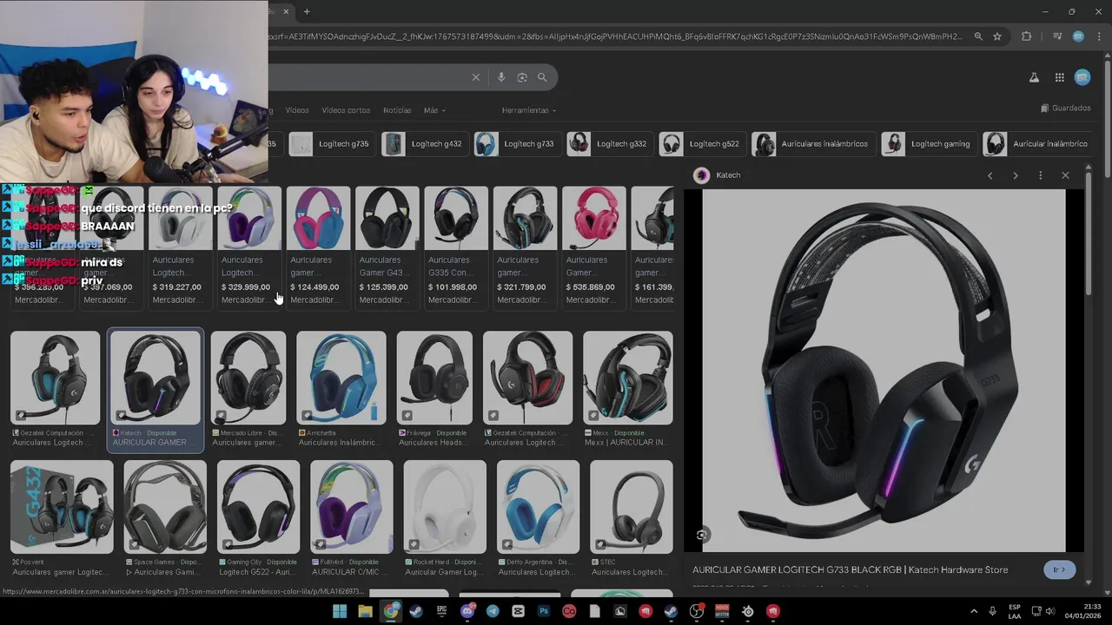Open the Chrome extensions puzzle icon

click(x=1026, y=36)
